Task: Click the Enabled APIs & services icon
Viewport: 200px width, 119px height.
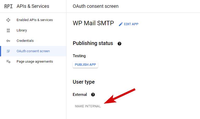Action: [8, 20]
